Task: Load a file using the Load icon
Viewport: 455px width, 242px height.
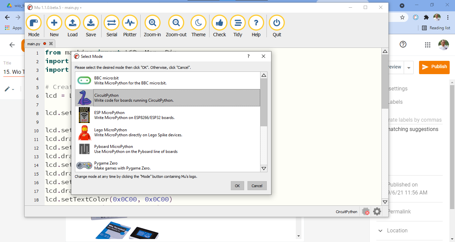Action: pos(72,26)
